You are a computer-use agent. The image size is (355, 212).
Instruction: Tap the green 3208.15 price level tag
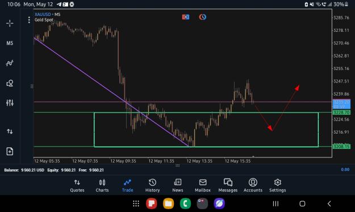pyautogui.click(x=341, y=147)
